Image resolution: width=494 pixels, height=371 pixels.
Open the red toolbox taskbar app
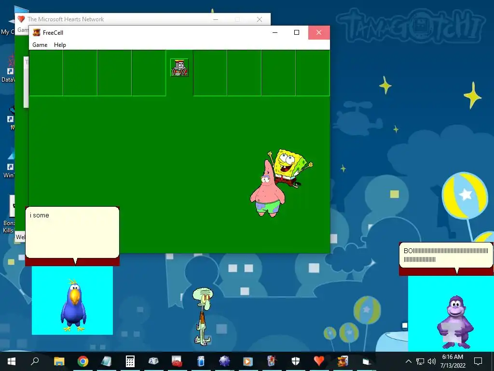[x=177, y=361]
